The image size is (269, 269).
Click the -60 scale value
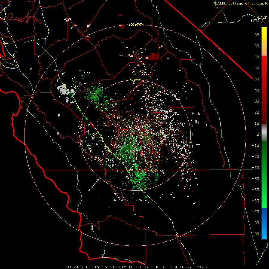[x=256, y=201]
